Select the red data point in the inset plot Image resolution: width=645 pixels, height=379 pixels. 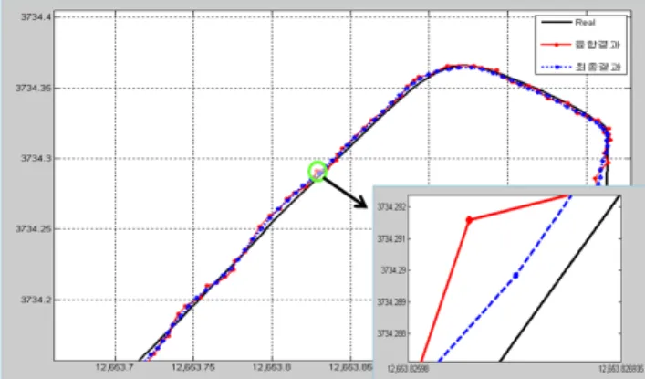(x=469, y=220)
